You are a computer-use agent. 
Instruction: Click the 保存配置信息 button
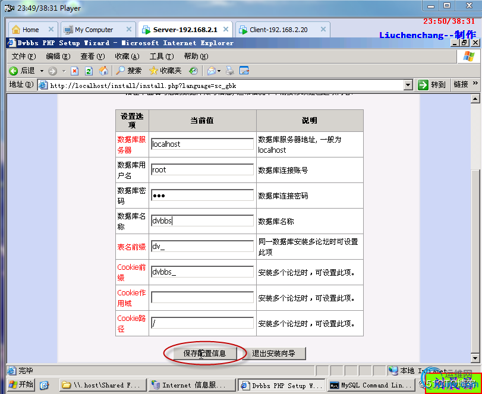pos(205,354)
